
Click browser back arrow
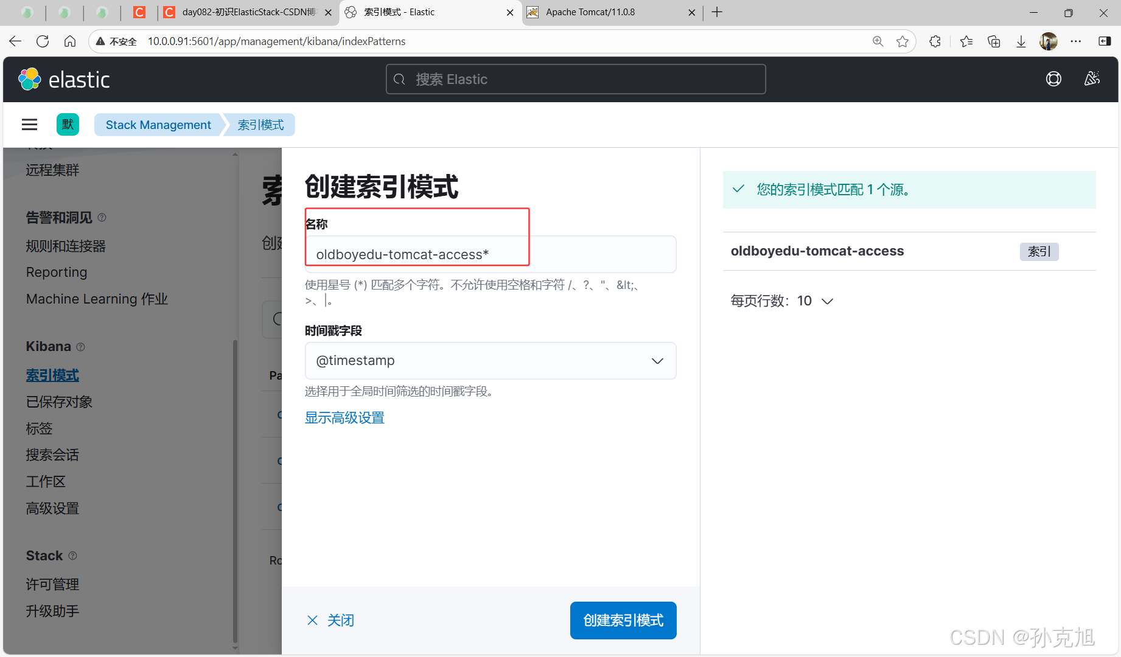tap(15, 41)
